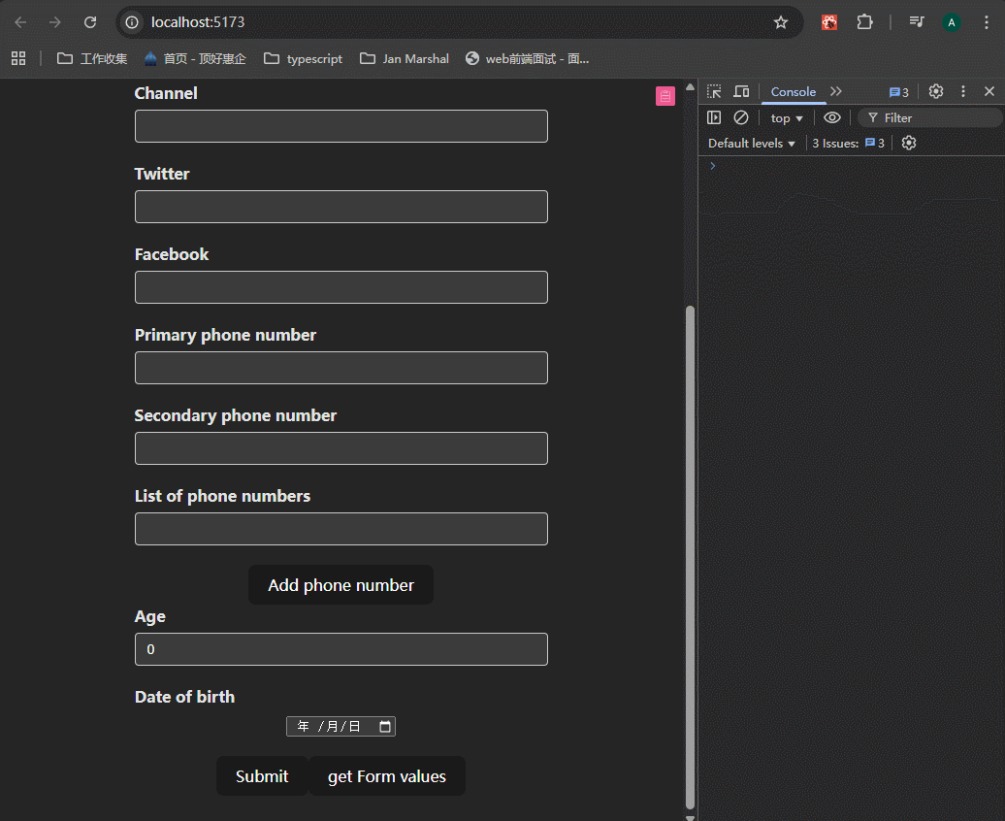
Task: Open the date picker calendar icon
Action: point(385,727)
